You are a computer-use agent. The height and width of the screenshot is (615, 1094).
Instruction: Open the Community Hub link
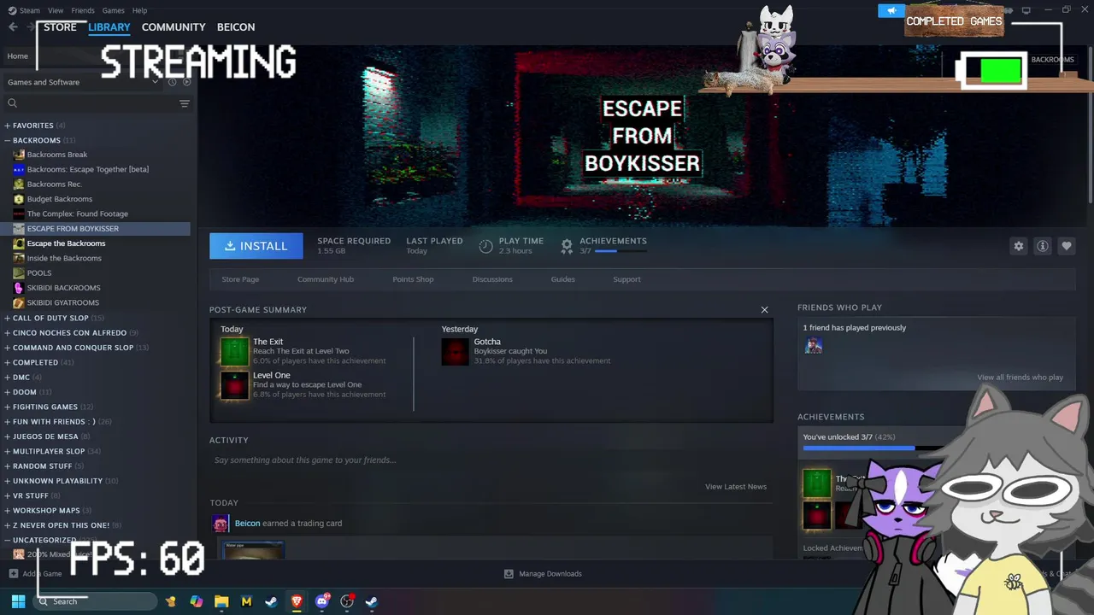326,279
